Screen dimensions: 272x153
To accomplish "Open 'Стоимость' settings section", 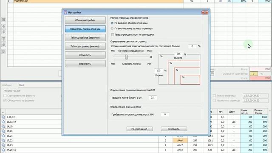I will pyautogui.click(x=85, y=55).
